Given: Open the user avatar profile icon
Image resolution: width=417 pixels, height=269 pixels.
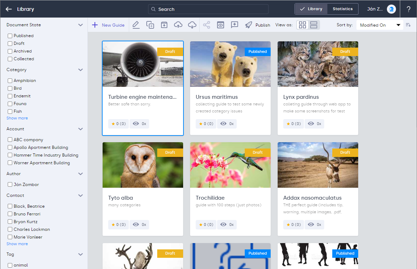Looking at the screenshot, I should click(391, 9).
